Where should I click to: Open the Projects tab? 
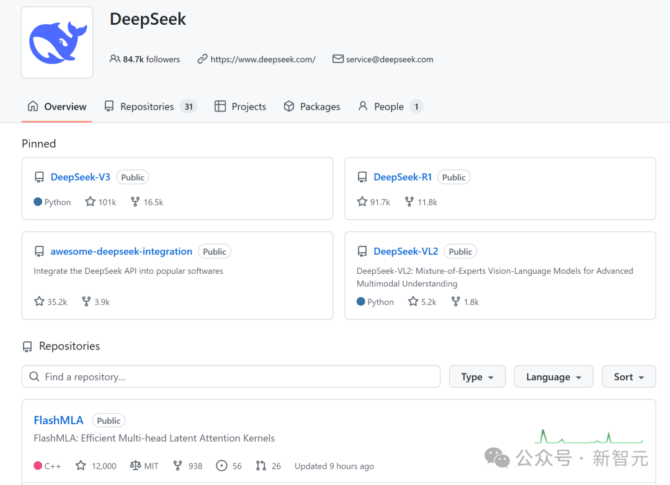click(240, 107)
